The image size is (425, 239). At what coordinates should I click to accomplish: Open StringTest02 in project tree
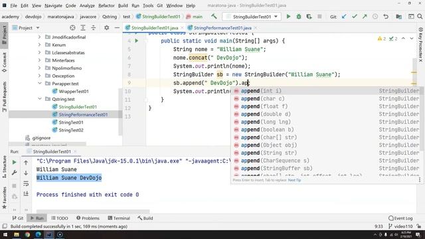pos(71,130)
